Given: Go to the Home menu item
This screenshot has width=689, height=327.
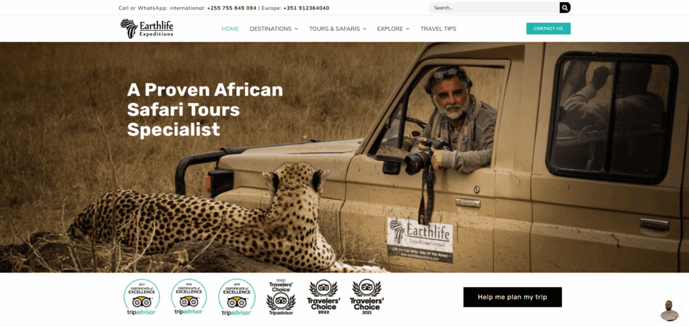Looking at the screenshot, I should pos(230,28).
